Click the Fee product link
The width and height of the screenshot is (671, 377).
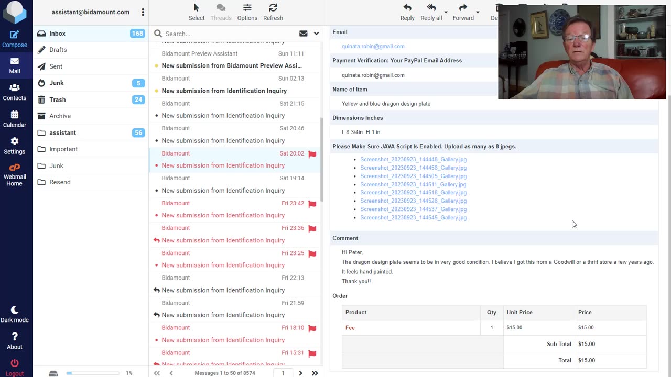(350, 328)
